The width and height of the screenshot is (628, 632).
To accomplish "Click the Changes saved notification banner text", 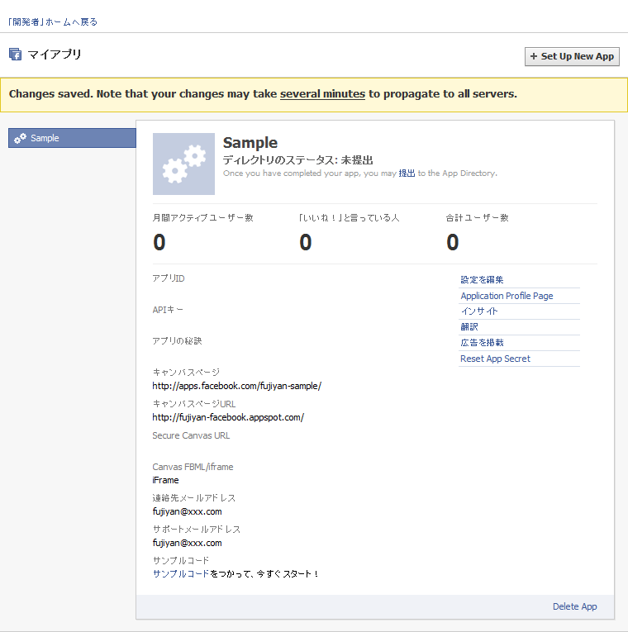I will [263, 94].
